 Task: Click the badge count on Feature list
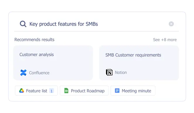click(x=52, y=91)
